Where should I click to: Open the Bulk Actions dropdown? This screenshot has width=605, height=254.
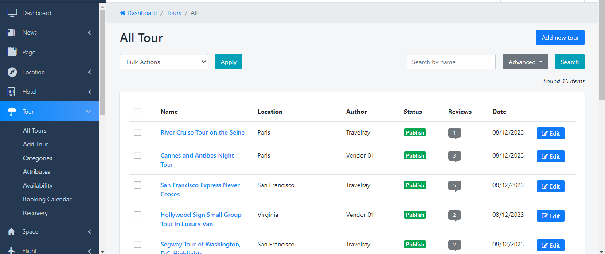pyautogui.click(x=164, y=62)
